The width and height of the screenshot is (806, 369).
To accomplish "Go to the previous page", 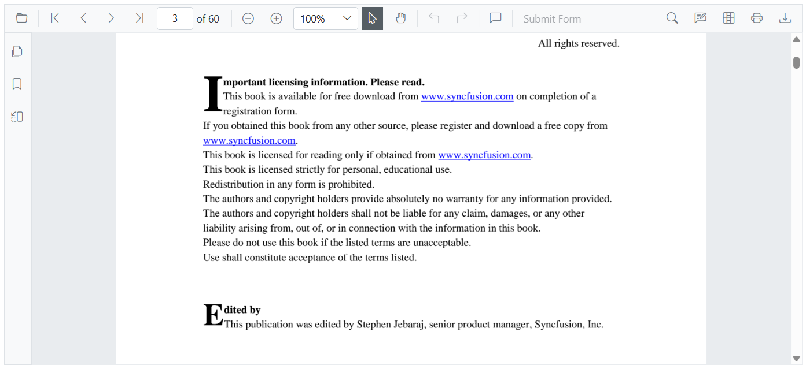I will coord(83,18).
